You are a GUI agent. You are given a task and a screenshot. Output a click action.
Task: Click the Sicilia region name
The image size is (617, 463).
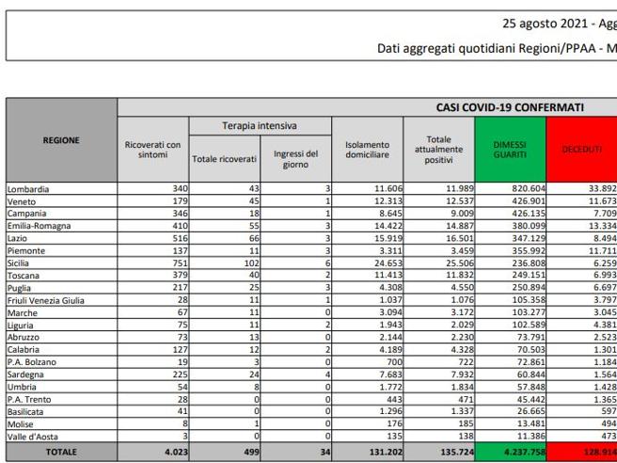pyautogui.click(x=18, y=263)
